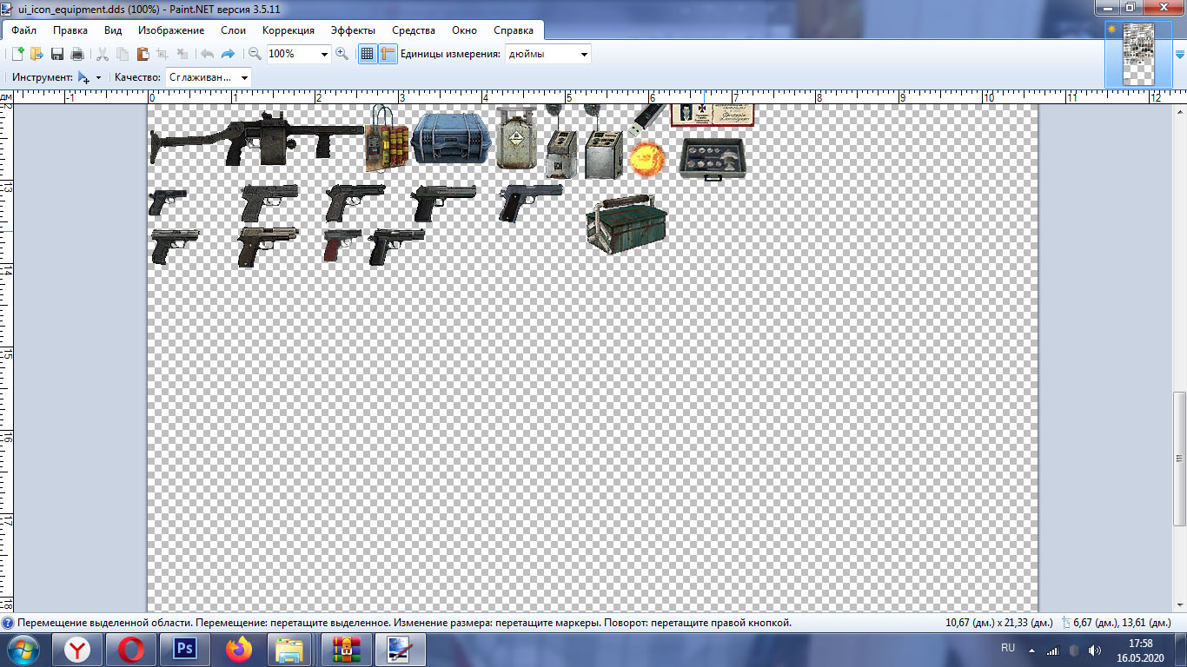
Task: Open the Эффекты menu
Action: point(353,30)
